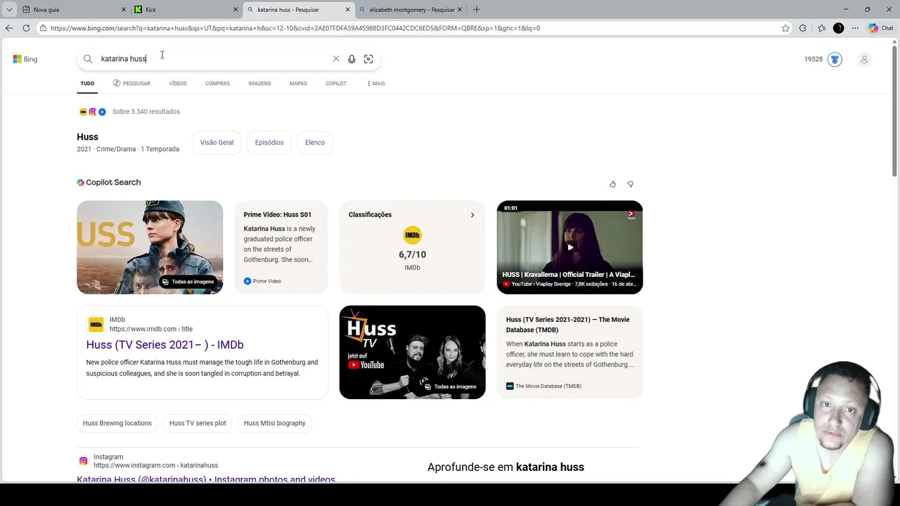Close the elizabeth montgomery tab

[460, 9]
